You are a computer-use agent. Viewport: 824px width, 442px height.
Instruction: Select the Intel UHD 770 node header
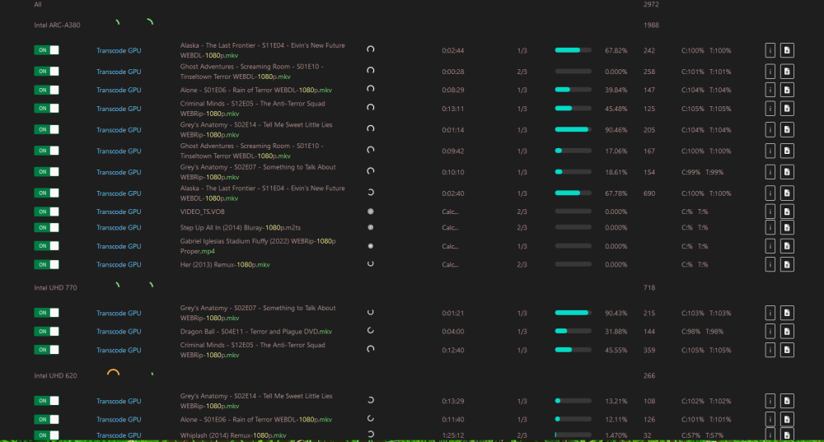click(55, 287)
